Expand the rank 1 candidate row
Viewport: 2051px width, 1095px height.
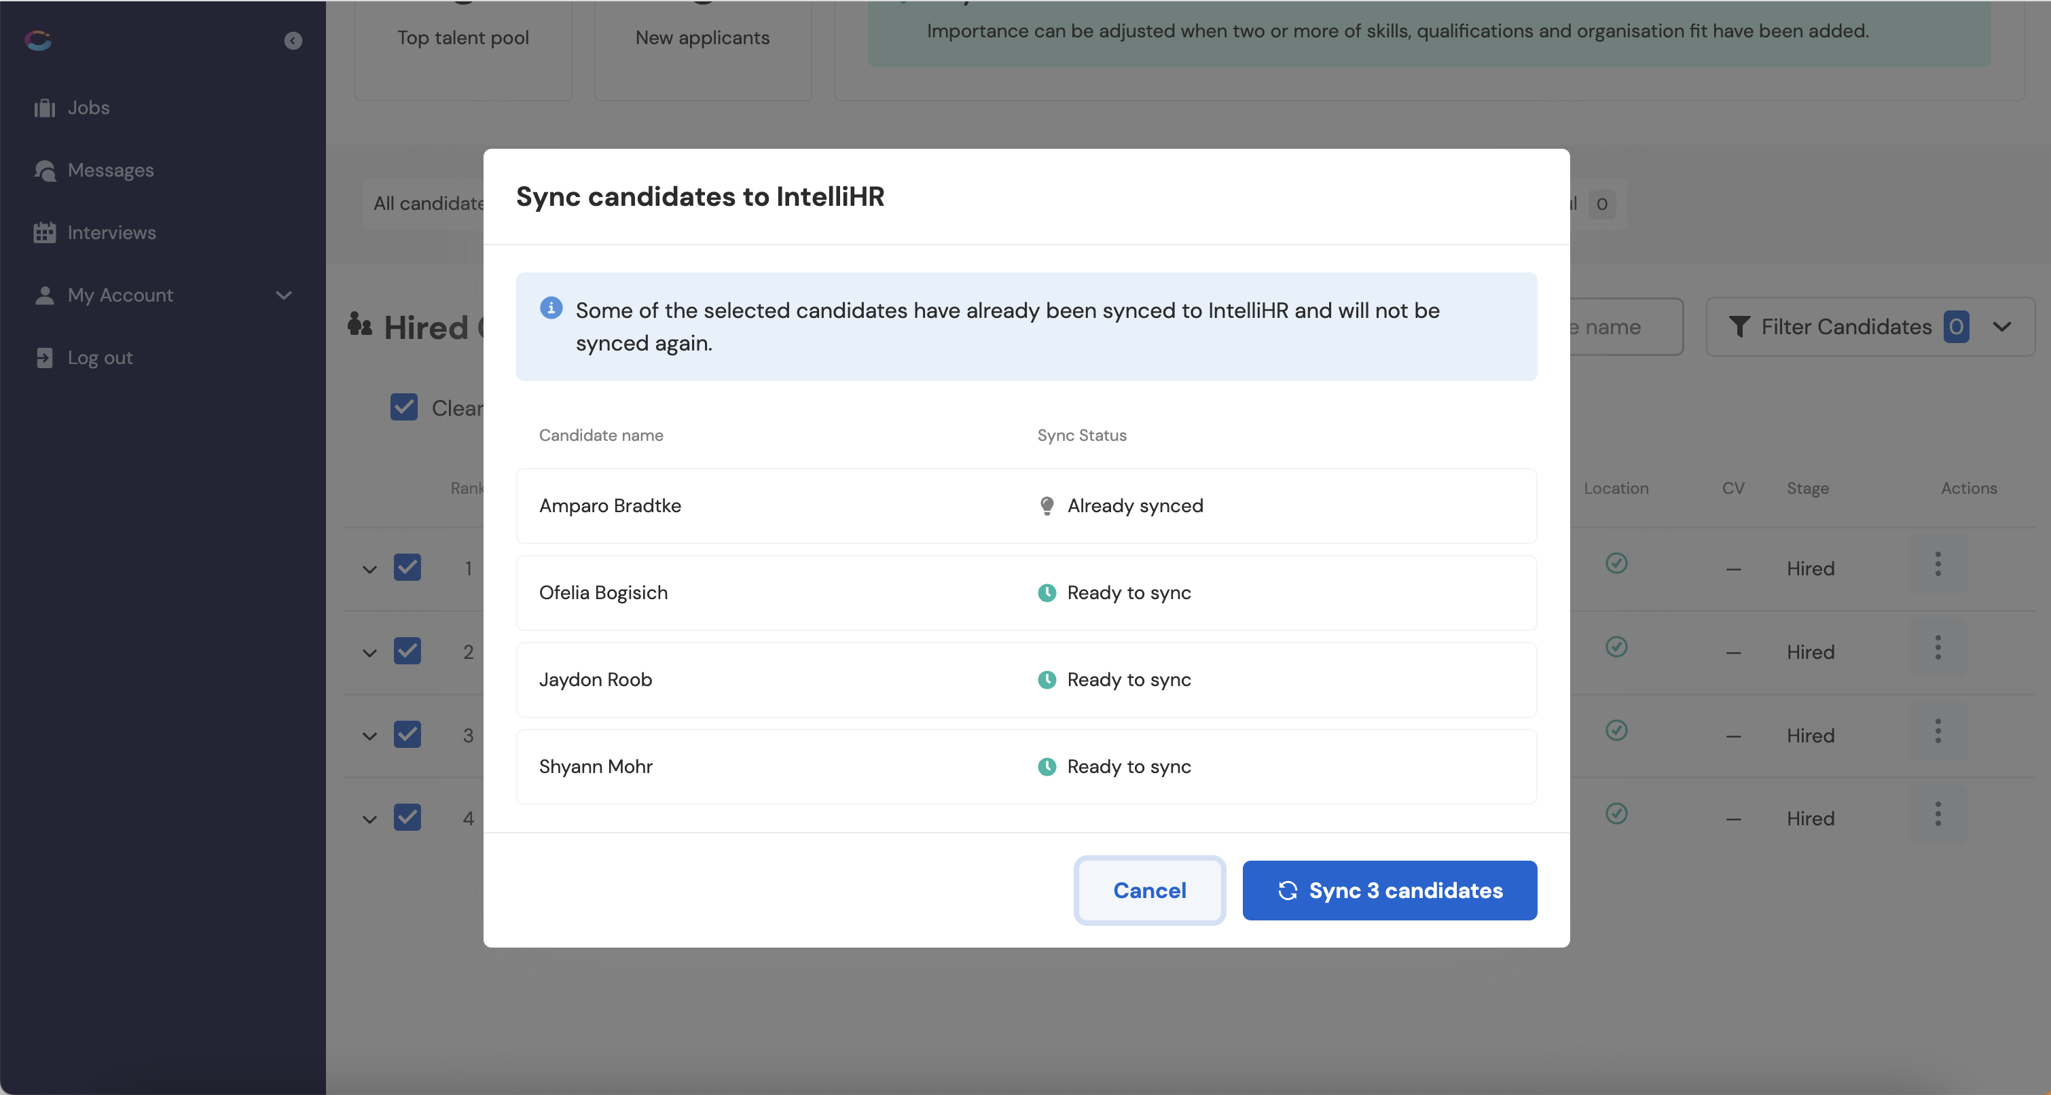pyautogui.click(x=369, y=569)
